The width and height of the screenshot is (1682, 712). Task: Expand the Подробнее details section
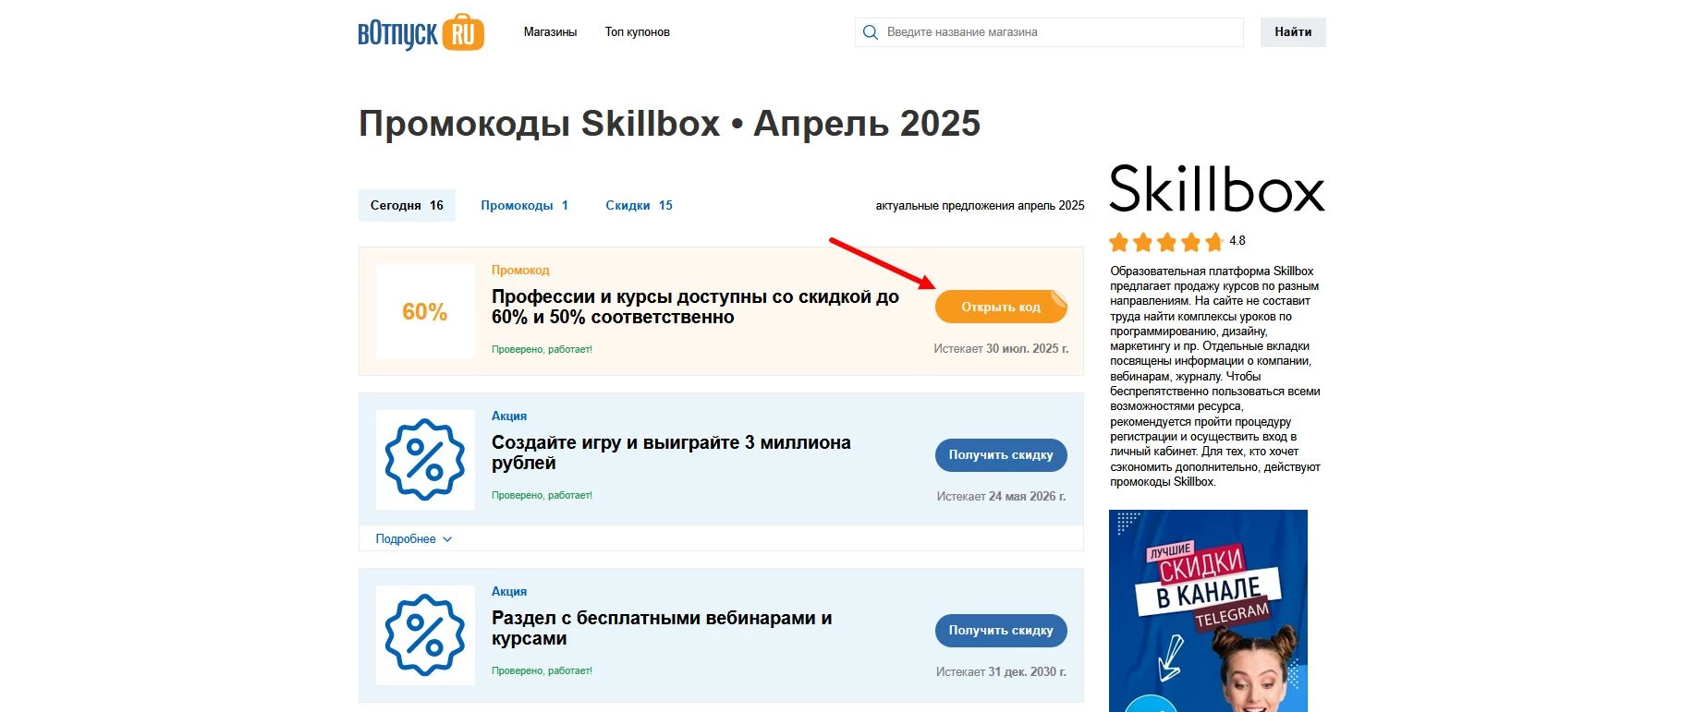[413, 539]
